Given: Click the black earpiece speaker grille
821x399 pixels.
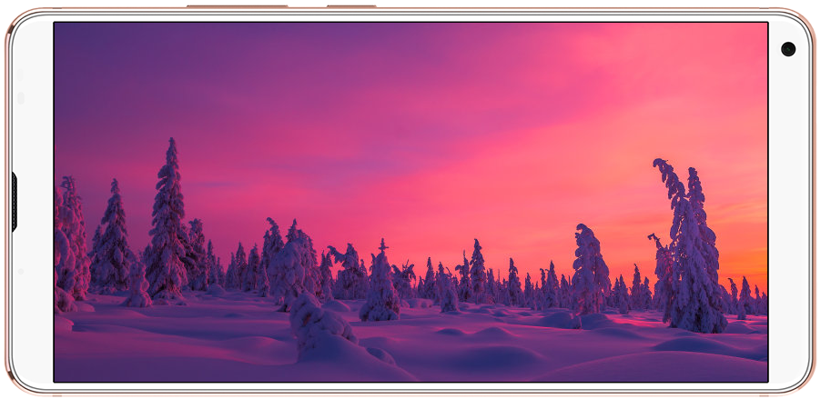Looking at the screenshot, I should [15, 202].
